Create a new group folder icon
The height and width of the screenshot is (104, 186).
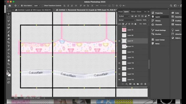pyautogui.click(x=138, y=84)
